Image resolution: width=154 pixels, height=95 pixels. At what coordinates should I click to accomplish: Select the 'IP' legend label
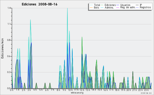point(141,5)
